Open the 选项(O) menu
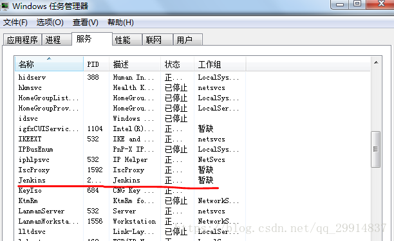 [x=50, y=22]
